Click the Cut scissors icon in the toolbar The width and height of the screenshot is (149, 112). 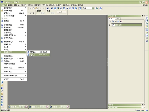click(31, 8)
